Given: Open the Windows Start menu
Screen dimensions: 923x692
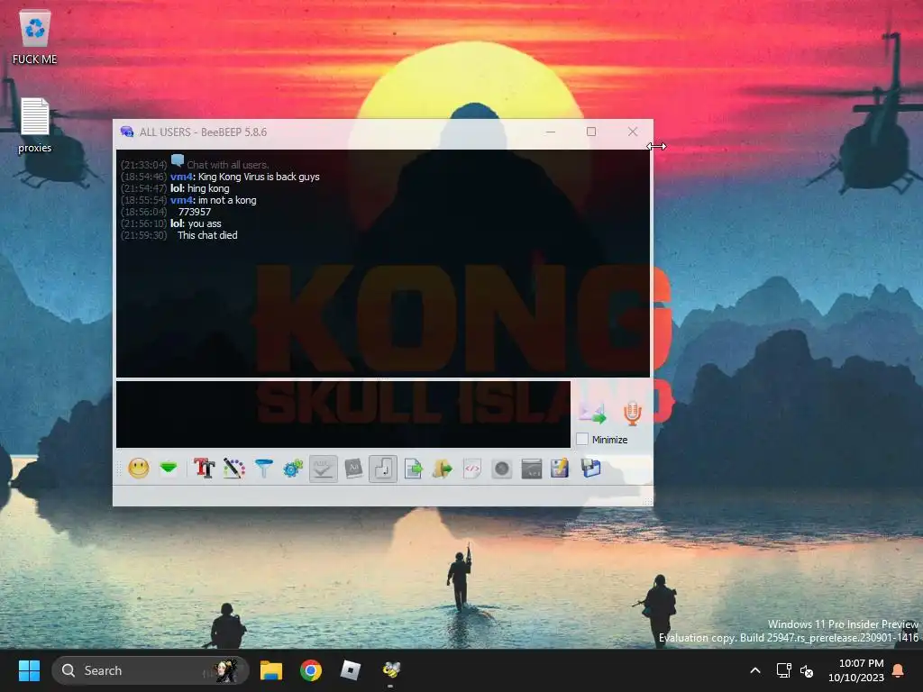Looking at the screenshot, I should pos(29,670).
